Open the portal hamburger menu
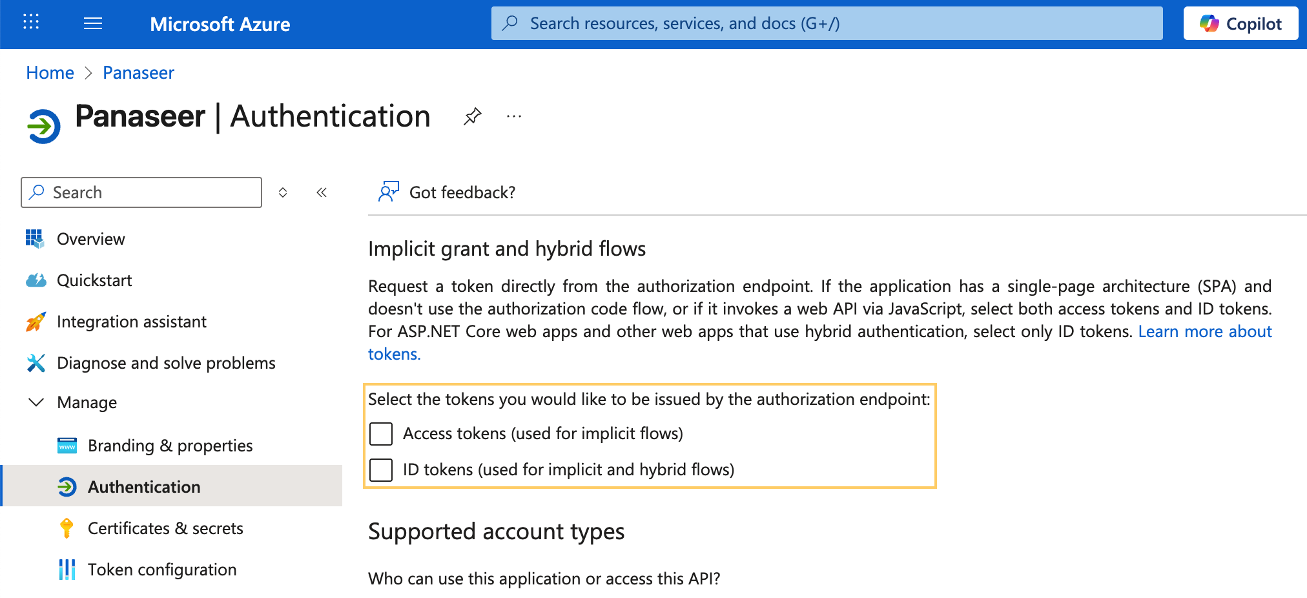 click(93, 24)
